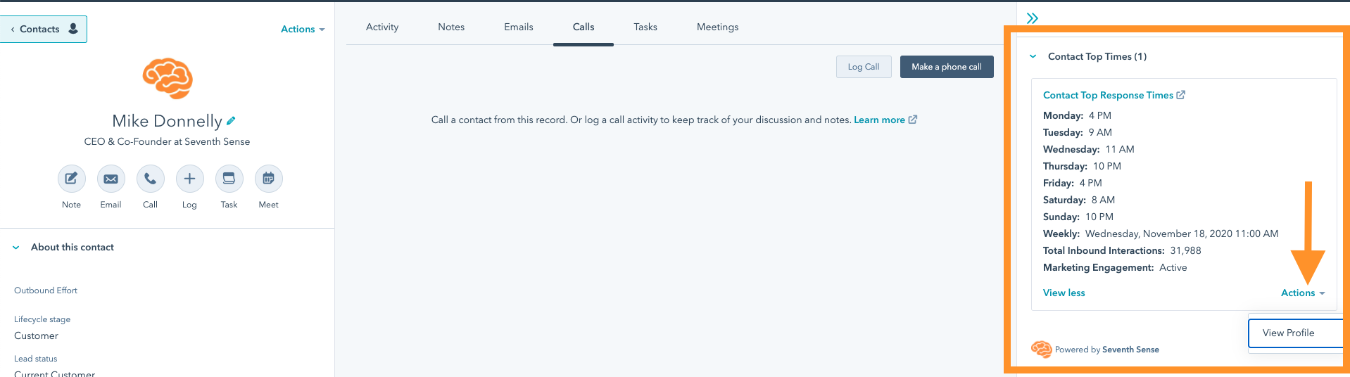
Task: Click the Seventh Sense brain avatar
Action: click(x=168, y=78)
